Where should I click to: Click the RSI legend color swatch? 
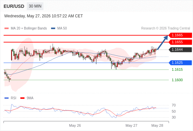click(7, 98)
